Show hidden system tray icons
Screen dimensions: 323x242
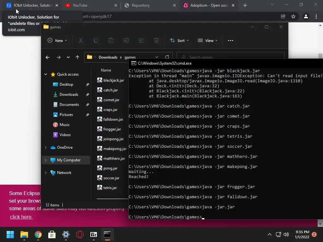(270, 234)
